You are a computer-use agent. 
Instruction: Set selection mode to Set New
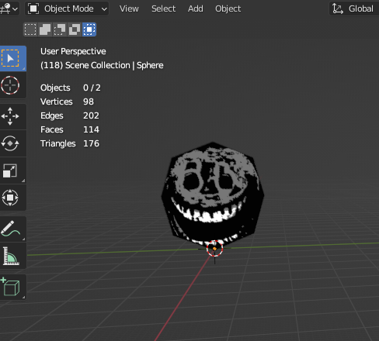30,29
